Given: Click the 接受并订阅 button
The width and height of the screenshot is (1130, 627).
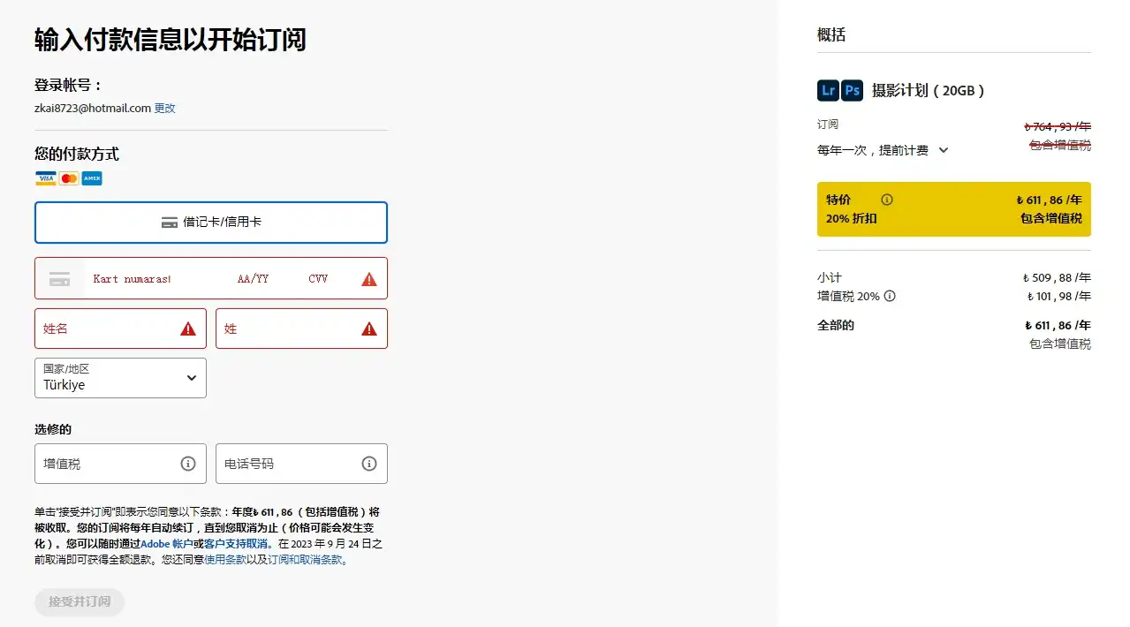Looking at the screenshot, I should [x=80, y=602].
